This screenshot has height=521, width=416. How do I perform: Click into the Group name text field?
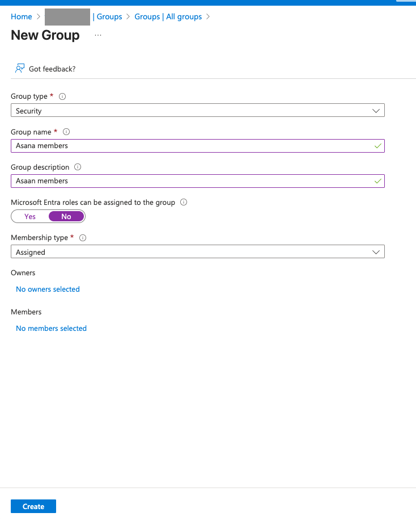coord(193,146)
